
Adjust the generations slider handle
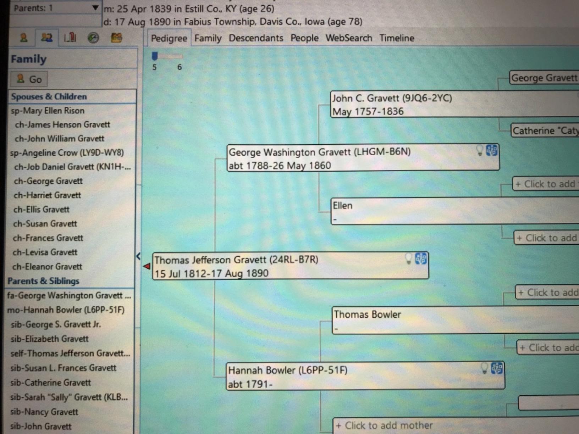pos(154,56)
